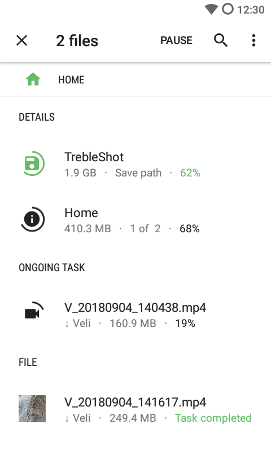Tap the X close icon in toolbar

click(21, 40)
